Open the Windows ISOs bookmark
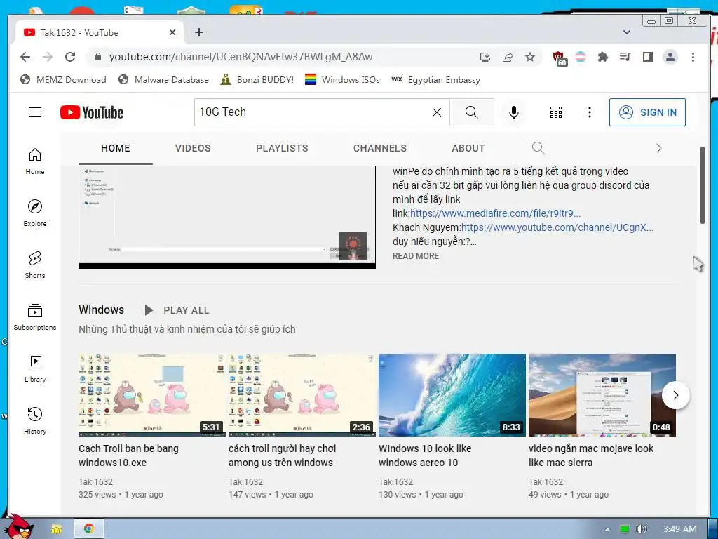The height and width of the screenshot is (539, 718). [x=342, y=80]
